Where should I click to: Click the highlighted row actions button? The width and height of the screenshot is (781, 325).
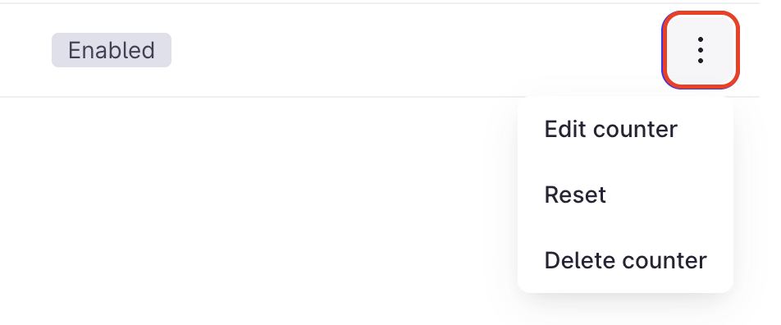point(701,50)
